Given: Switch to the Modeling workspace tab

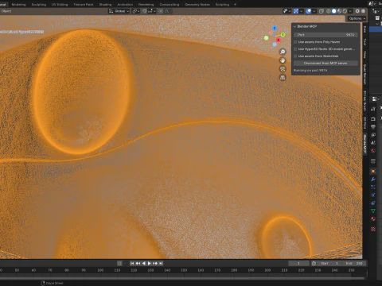Looking at the screenshot, I should coord(18,5).
